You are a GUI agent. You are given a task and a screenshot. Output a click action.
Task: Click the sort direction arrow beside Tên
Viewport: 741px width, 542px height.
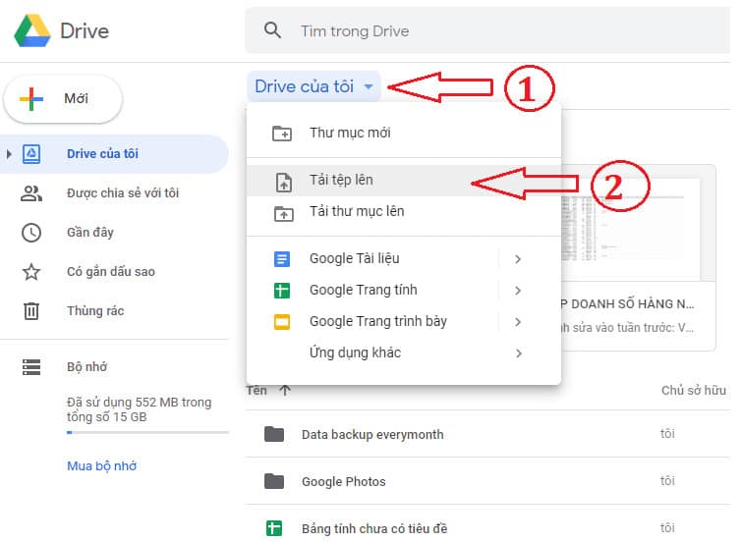(284, 391)
